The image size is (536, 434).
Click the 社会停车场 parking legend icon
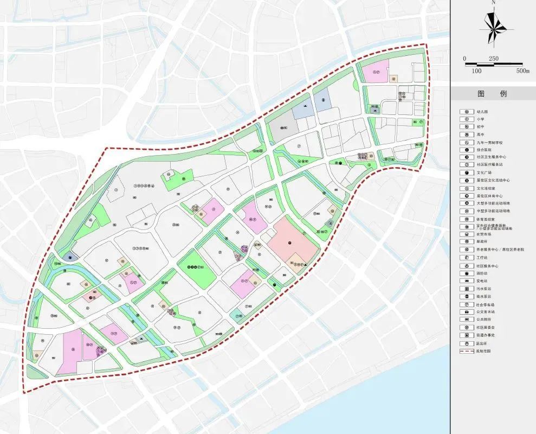[467, 304]
